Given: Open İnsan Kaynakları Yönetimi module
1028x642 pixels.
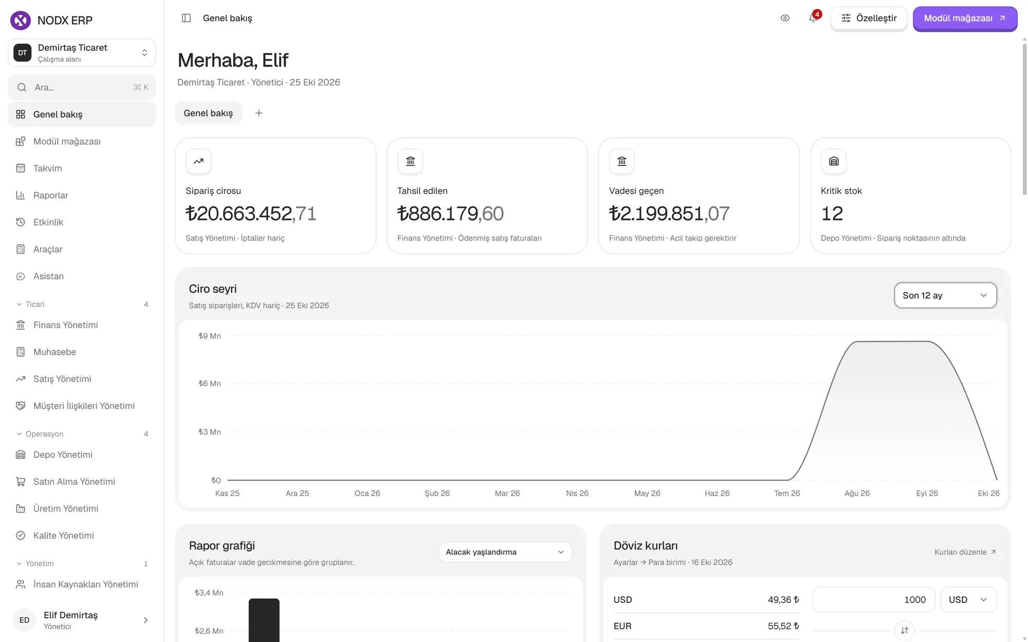Looking at the screenshot, I should [x=82, y=584].
